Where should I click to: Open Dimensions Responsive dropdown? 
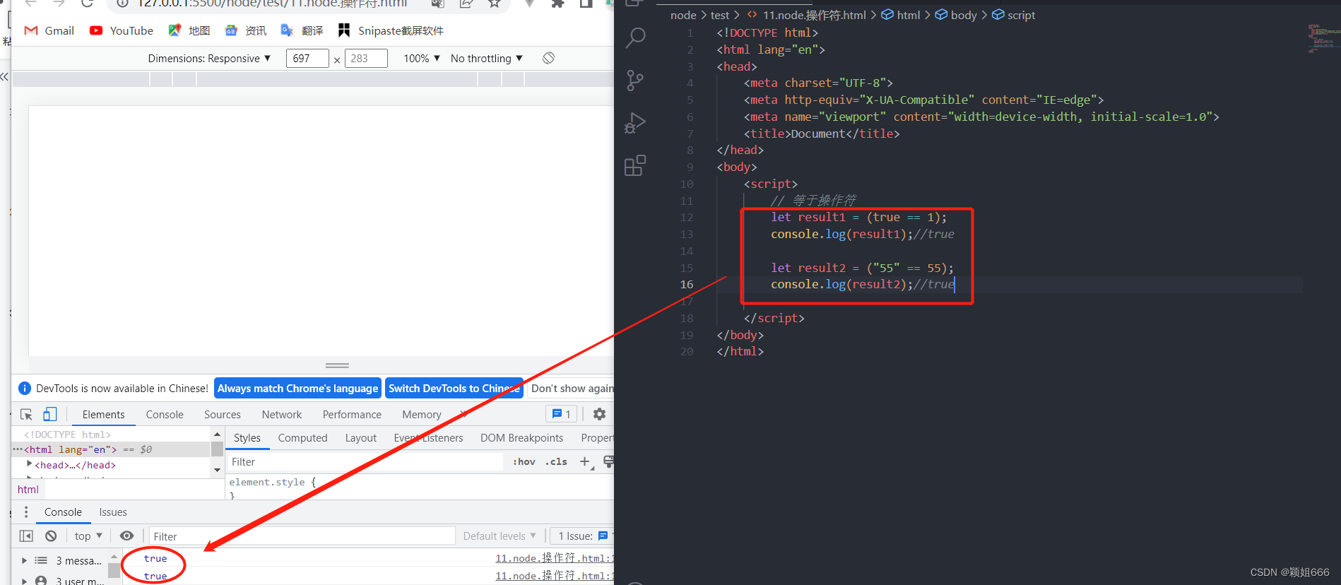[x=209, y=58]
